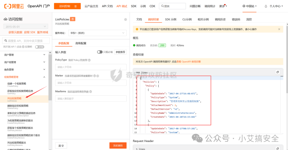This screenshot has height=150, width=288.
Task: Click the MaxItems input field
Action: click(91, 99)
